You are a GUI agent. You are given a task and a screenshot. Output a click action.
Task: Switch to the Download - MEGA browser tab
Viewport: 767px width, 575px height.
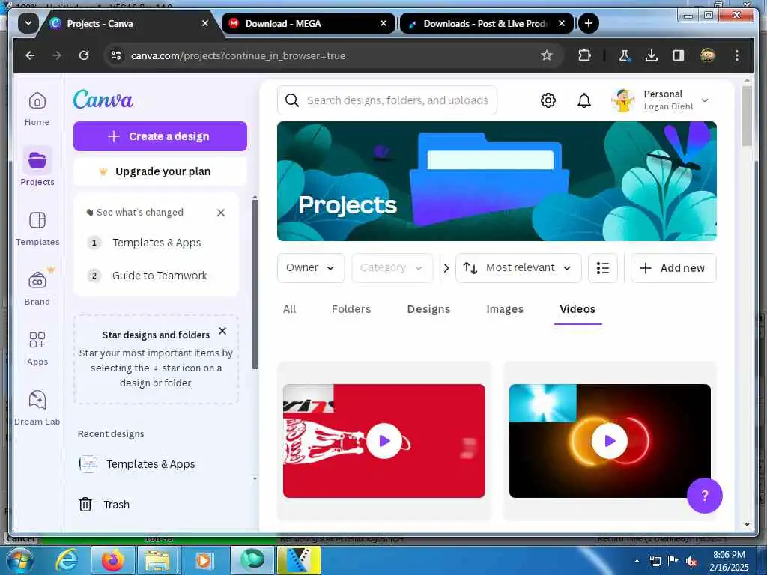pos(308,23)
